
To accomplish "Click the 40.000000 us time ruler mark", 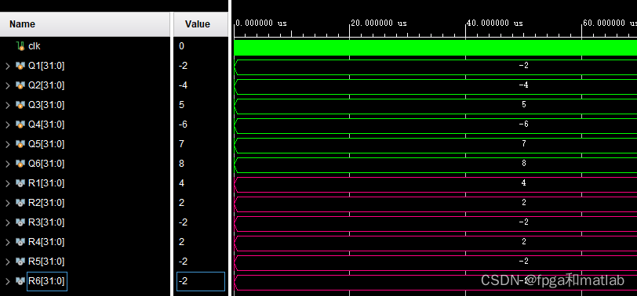I will click(x=495, y=23).
